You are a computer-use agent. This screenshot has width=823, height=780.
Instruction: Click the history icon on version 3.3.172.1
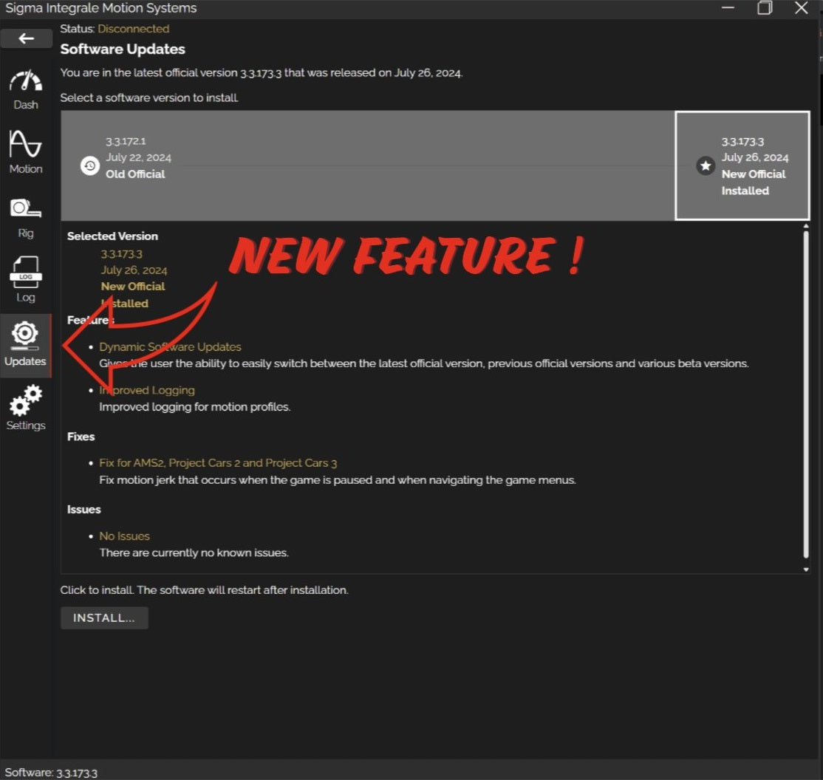coord(90,165)
